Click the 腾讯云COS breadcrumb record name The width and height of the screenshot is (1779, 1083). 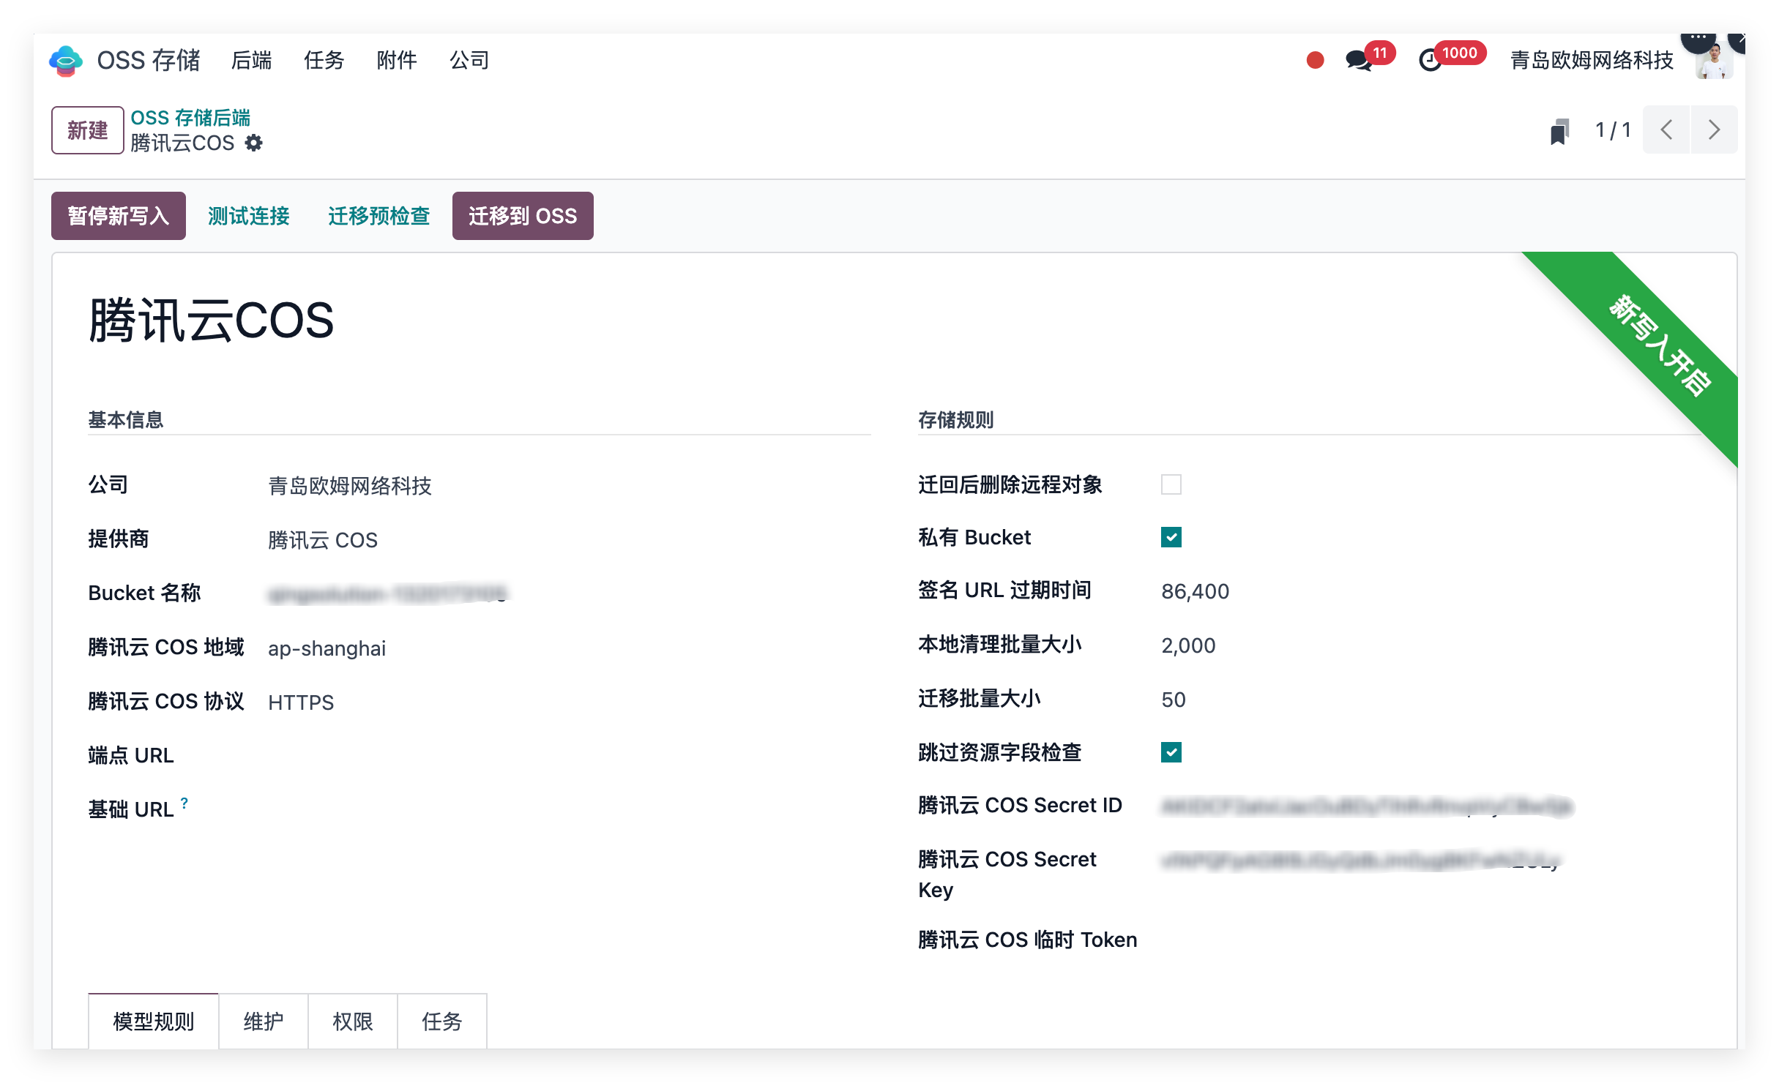click(x=182, y=143)
